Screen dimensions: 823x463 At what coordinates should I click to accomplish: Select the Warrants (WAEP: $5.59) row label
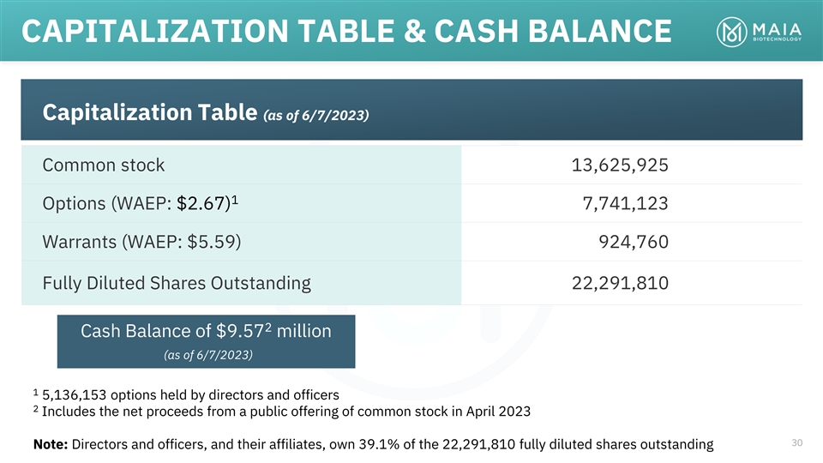(141, 243)
